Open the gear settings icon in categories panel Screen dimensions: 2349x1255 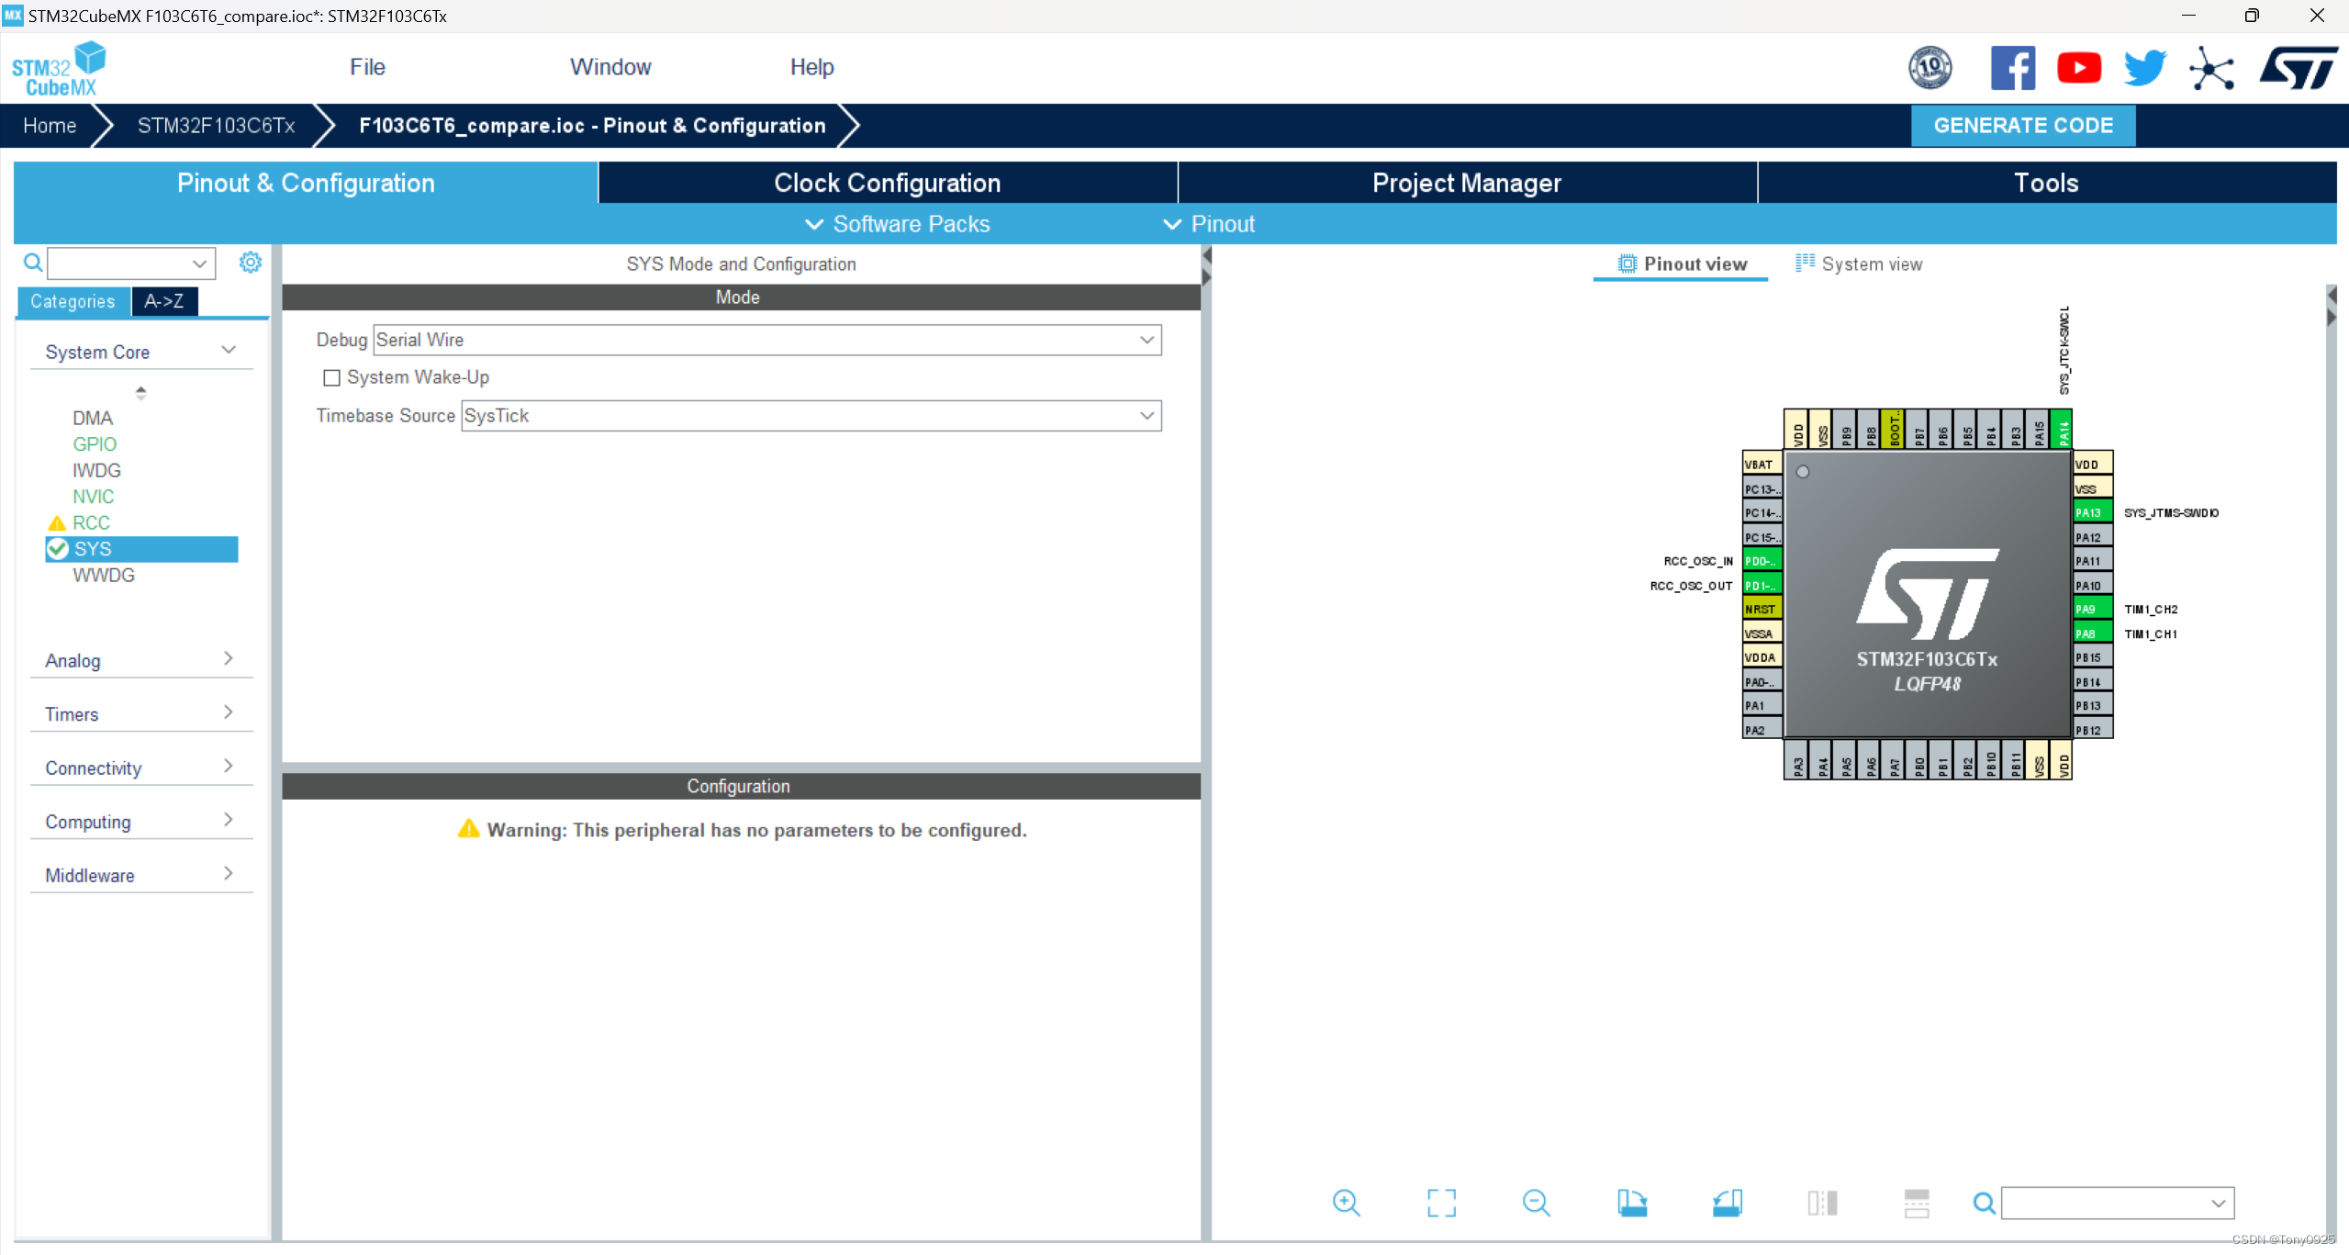250,263
